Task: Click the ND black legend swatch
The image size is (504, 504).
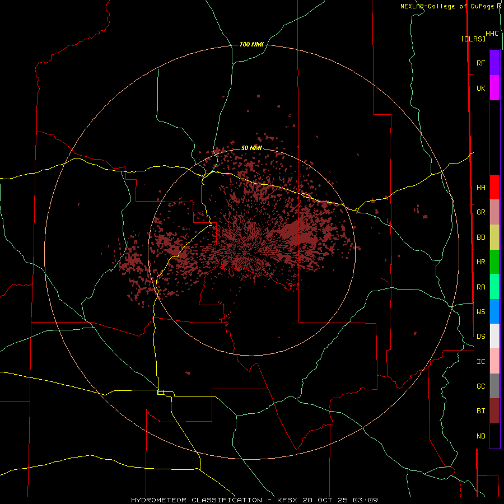Action: pos(494,436)
